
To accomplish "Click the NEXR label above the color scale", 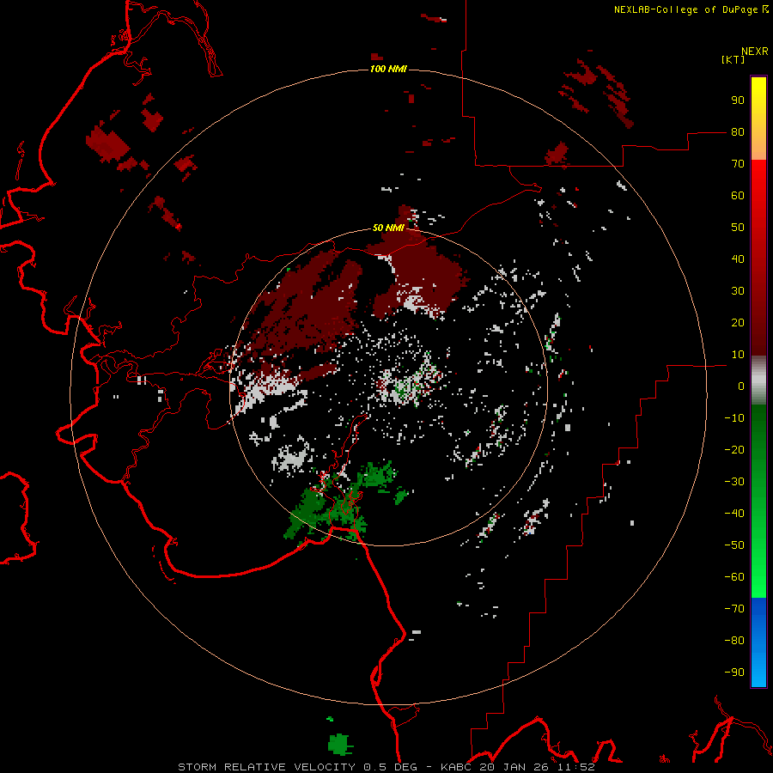I will coord(755,52).
